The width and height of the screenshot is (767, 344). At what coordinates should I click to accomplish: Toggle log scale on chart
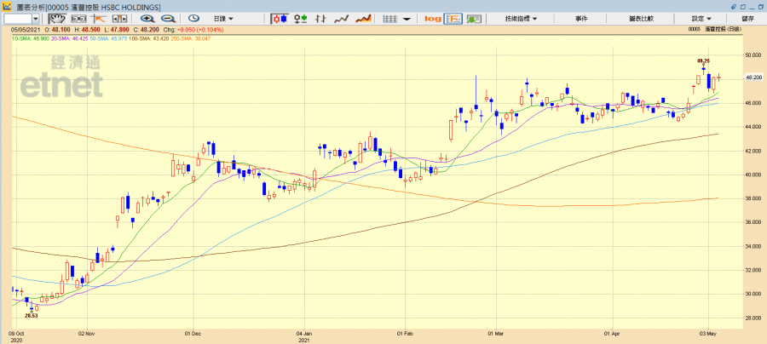pos(432,18)
